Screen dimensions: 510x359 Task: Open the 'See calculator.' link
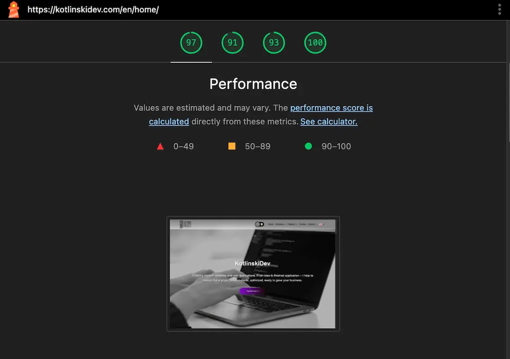point(329,121)
